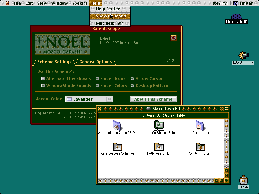Switch to the Scheme Settings tab
The width and height of the screenshot is (259, 194).
tap(54, 62)
